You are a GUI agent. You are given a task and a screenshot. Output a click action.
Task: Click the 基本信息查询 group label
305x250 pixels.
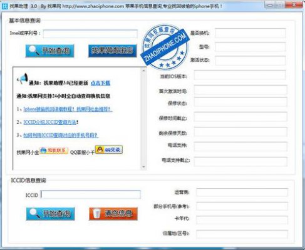[24, 21]
